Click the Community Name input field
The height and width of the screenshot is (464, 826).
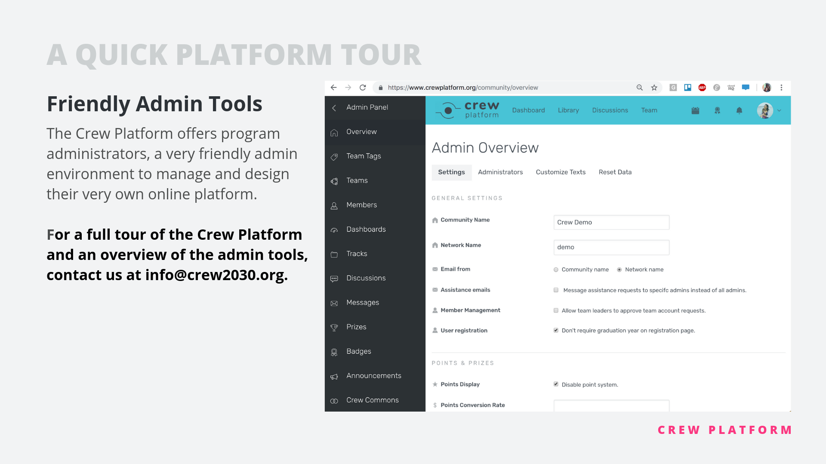pyautogui.click(x=611, y=223)
